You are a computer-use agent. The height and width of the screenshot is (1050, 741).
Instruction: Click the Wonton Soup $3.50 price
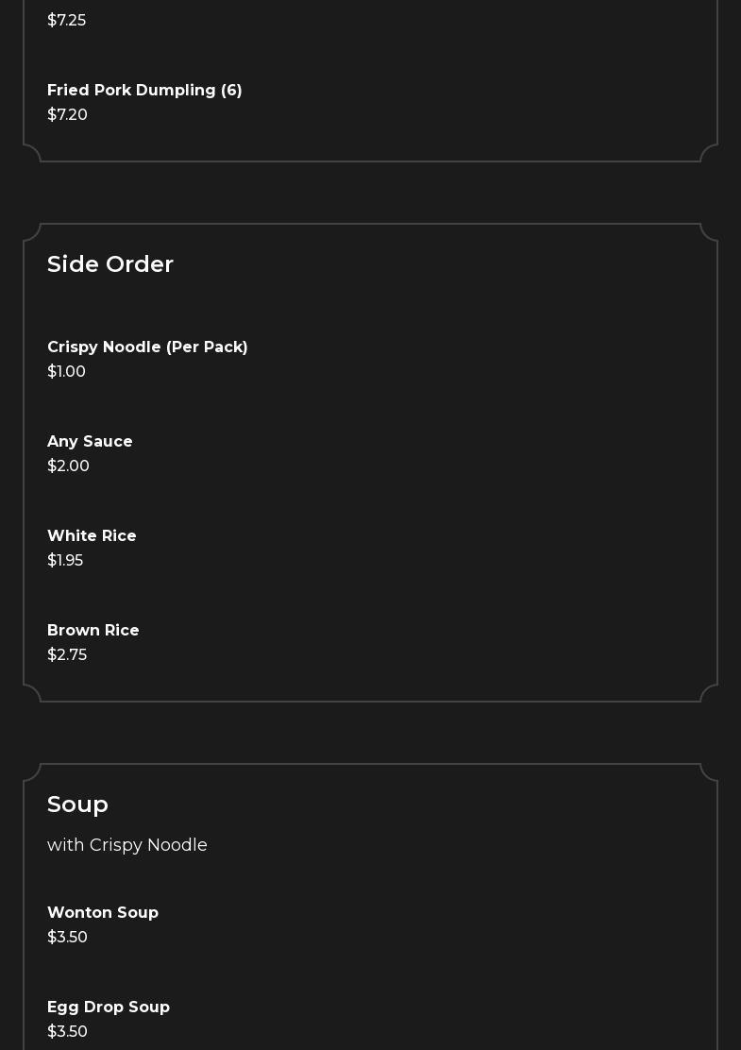tap(67, 938)
